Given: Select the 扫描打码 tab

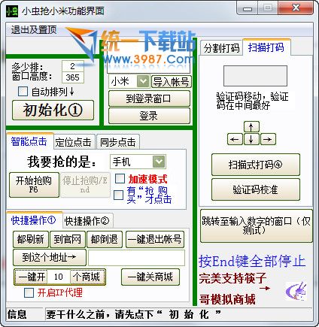Looking at the screenshot, I should 266,47.
